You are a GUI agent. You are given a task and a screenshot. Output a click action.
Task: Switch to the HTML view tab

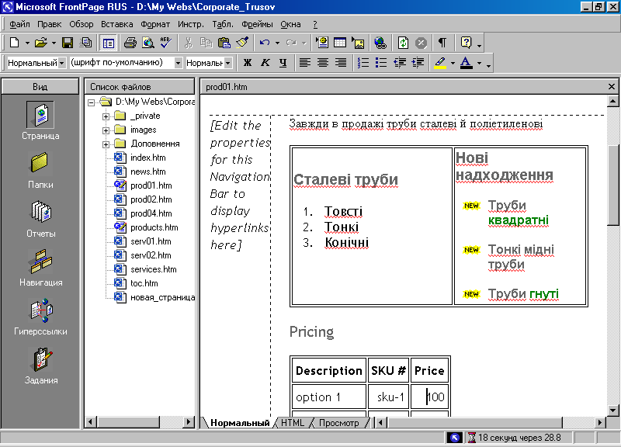[x=293, y=423]
